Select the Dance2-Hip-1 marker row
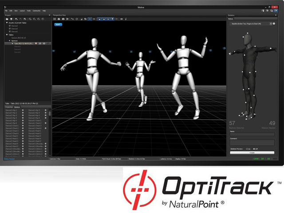This screenshot has height=213, width=284. click(x=11, y=110)
